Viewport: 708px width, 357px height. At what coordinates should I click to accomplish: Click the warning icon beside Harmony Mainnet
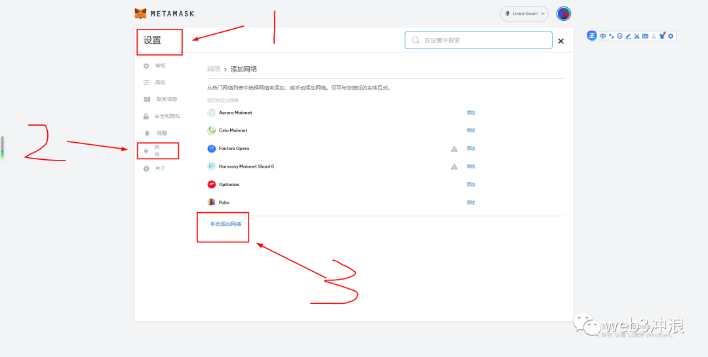click(454, 166)
